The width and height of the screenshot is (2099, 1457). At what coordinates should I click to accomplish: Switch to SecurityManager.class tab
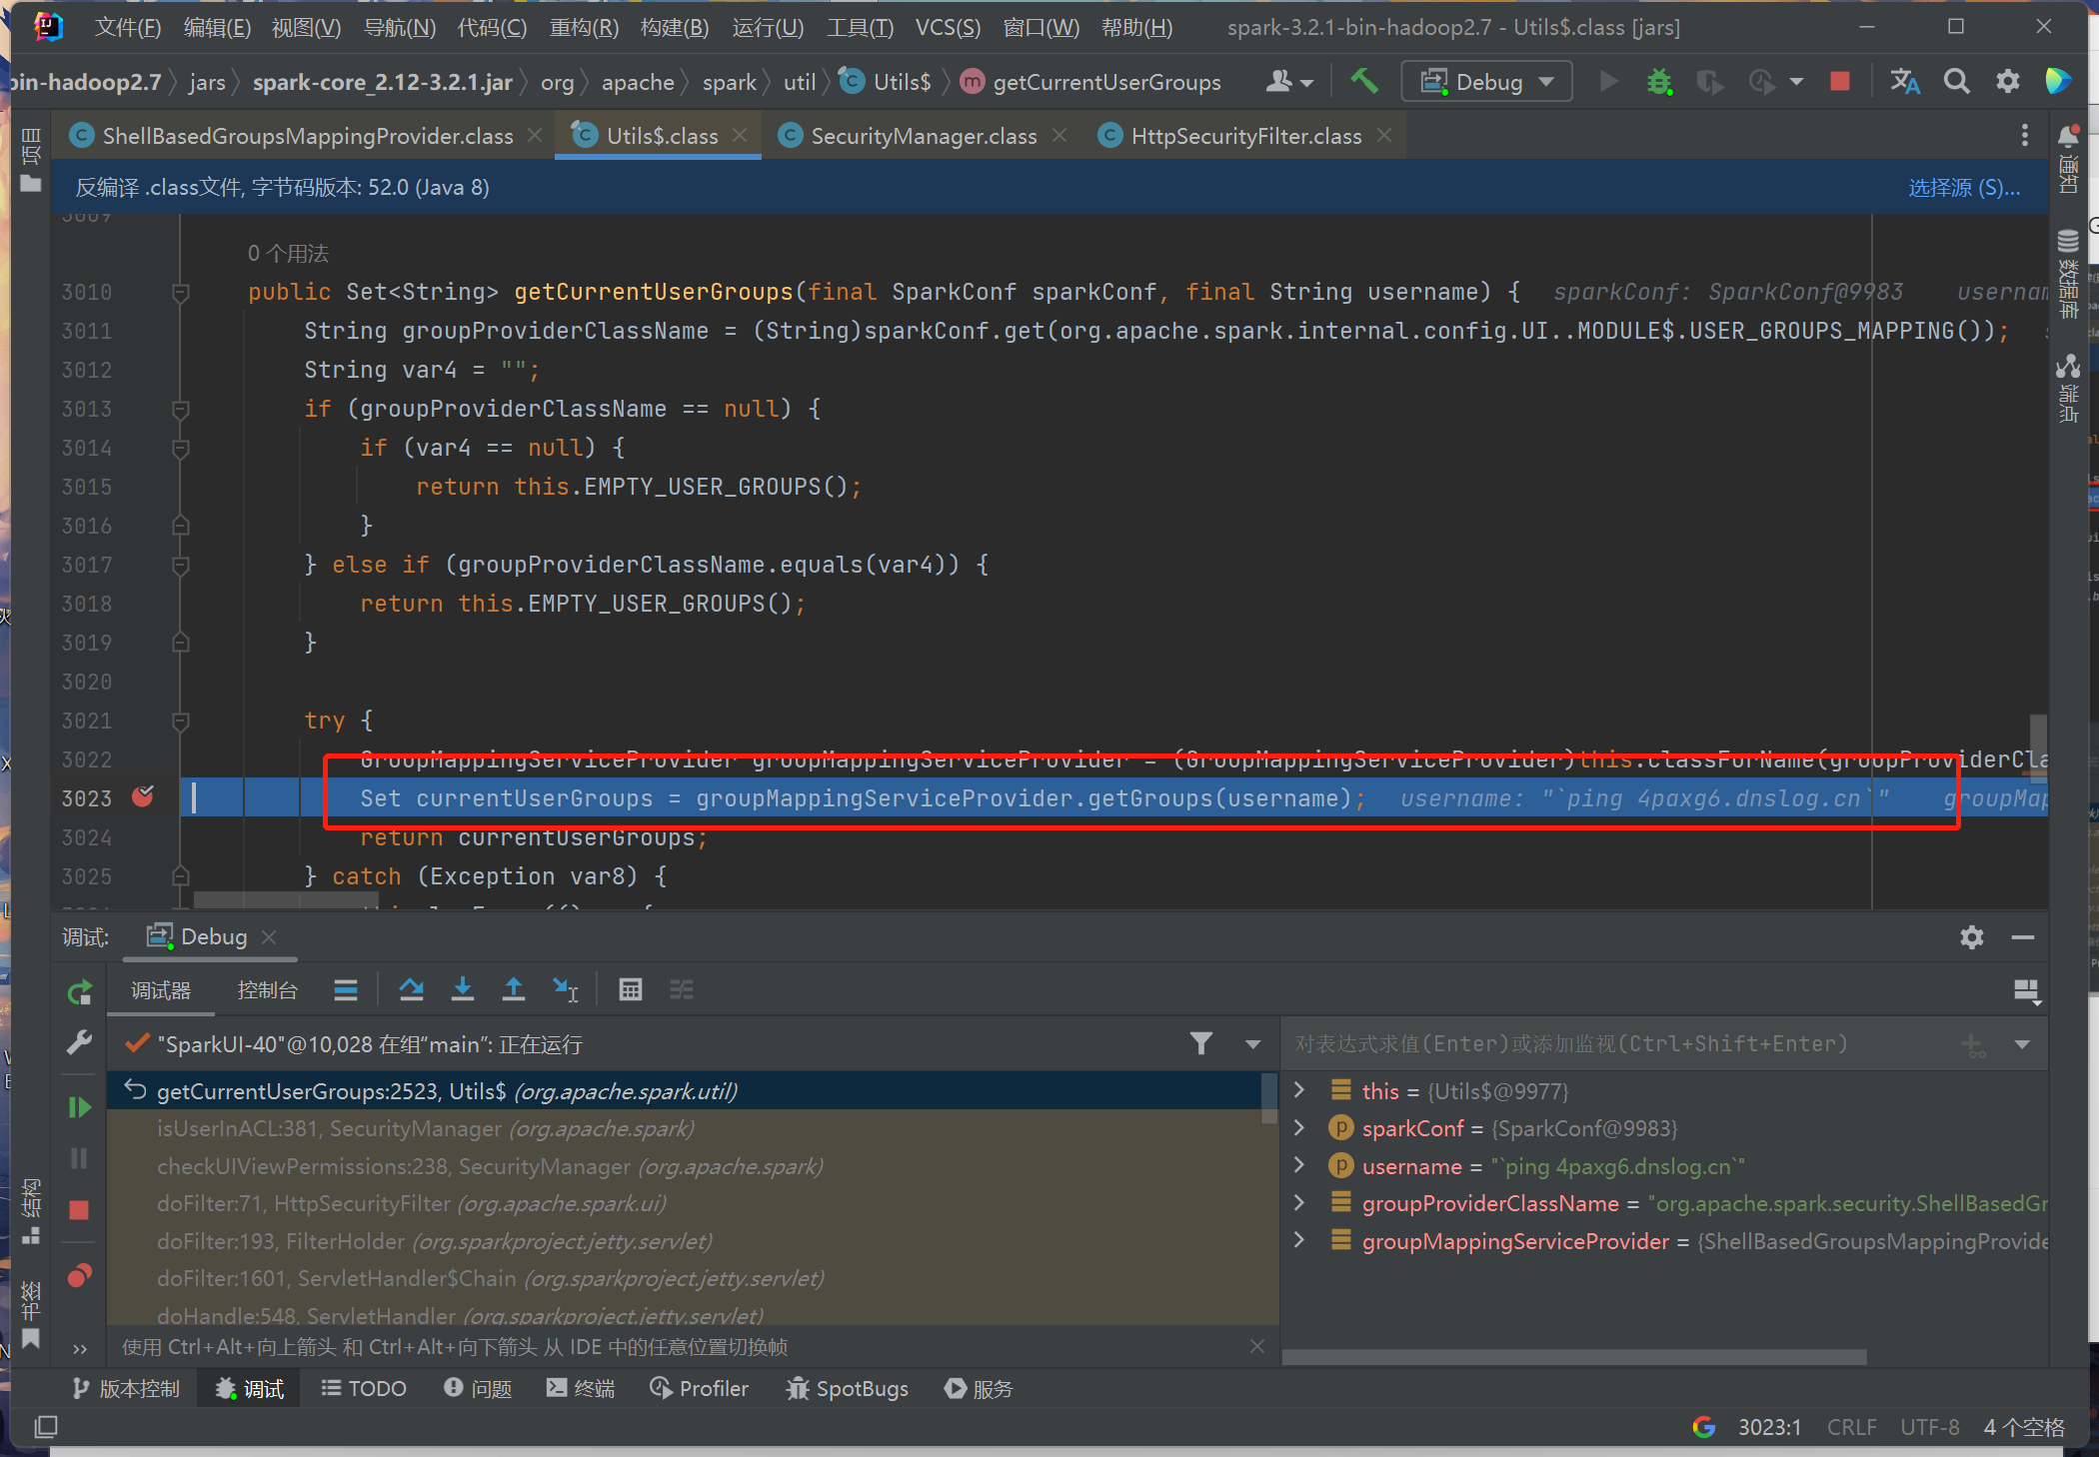pyautogui.click(x=923, y=136)
